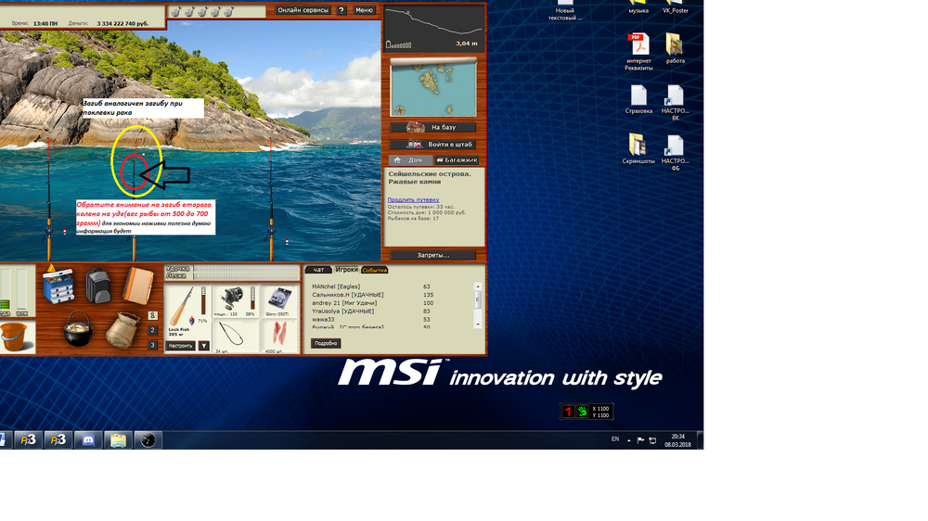Click the Продлить путевку link
Image resolution: width=928 pixels, height=521 pixels.
click(413, 199)
